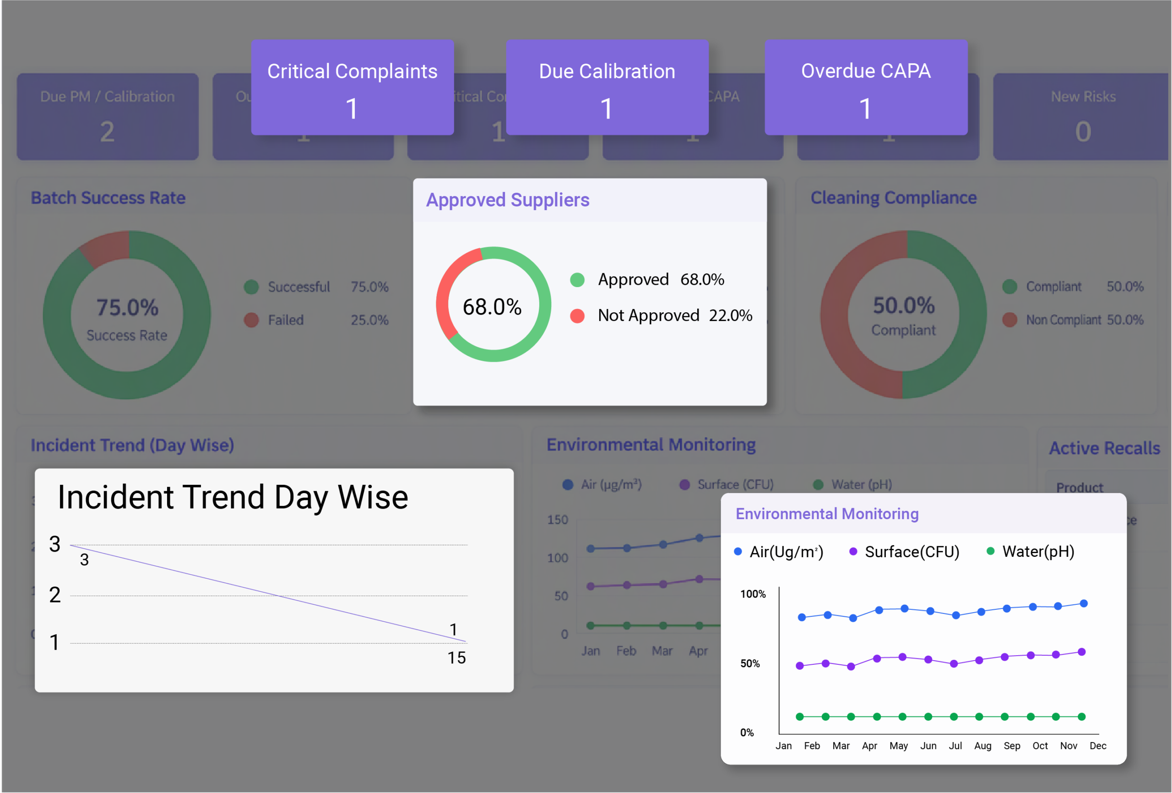
Task: Click the Active Recalls panel heading
Action: pos(1104,448)
